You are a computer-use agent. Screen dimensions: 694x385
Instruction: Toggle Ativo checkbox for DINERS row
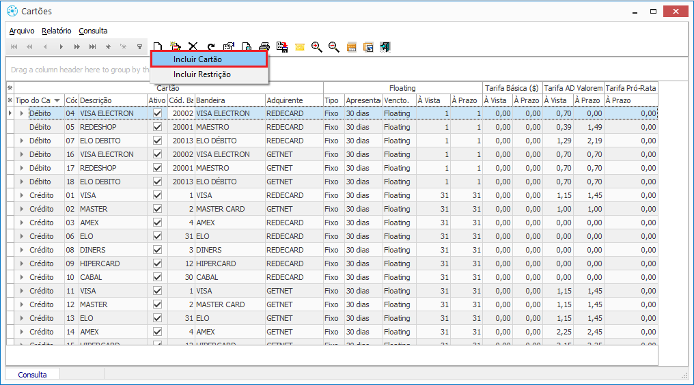(x=158, y=250)
